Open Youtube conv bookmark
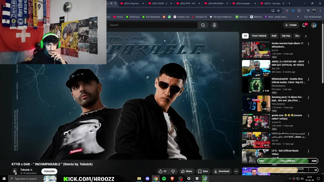The height and width of the screenshot is (182, 324). (181, 17)
